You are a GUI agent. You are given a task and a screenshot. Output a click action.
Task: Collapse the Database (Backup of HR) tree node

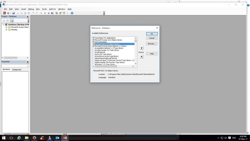click(x=3, y=25)
